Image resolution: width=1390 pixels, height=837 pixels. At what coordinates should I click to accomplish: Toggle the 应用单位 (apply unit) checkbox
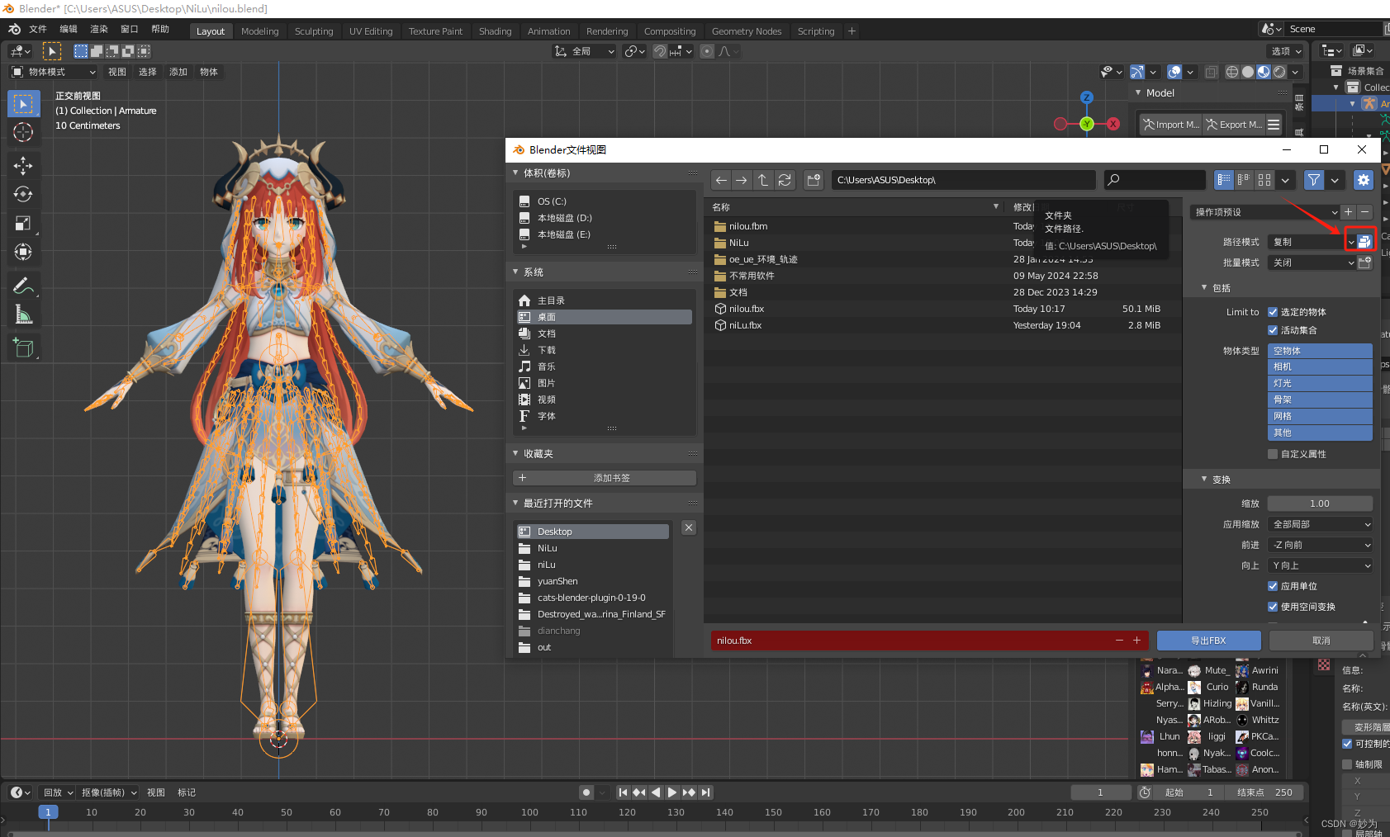(x=1273, y=586)
